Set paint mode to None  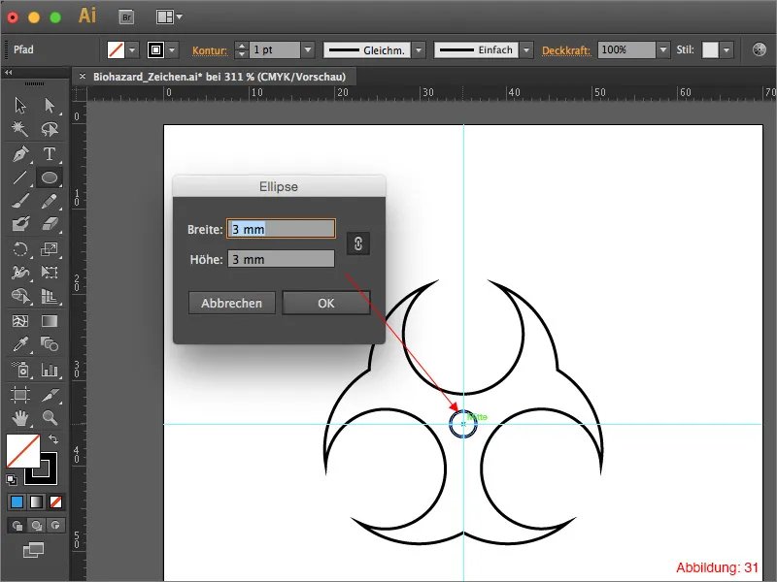point(55,501)
